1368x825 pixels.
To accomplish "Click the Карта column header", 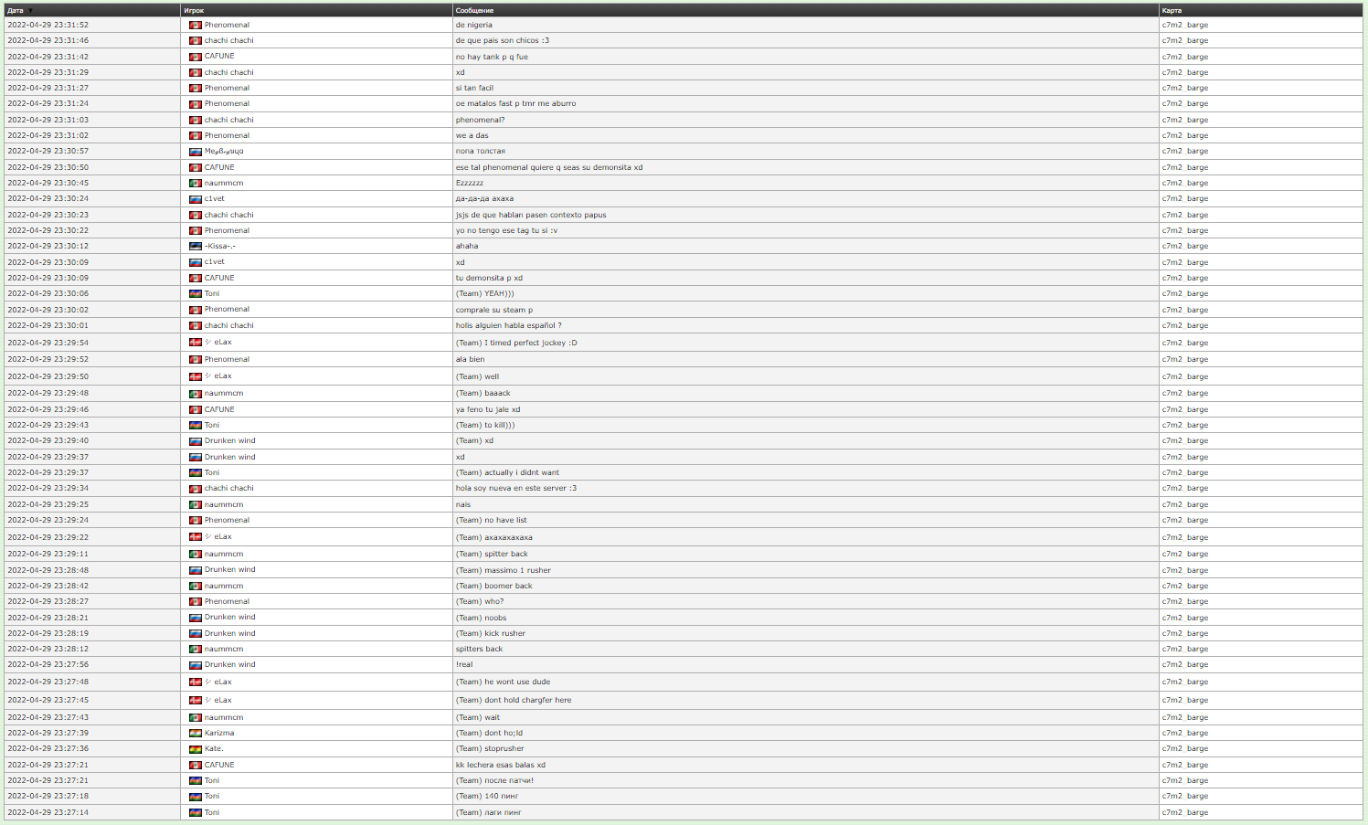I will [1172, 11].
